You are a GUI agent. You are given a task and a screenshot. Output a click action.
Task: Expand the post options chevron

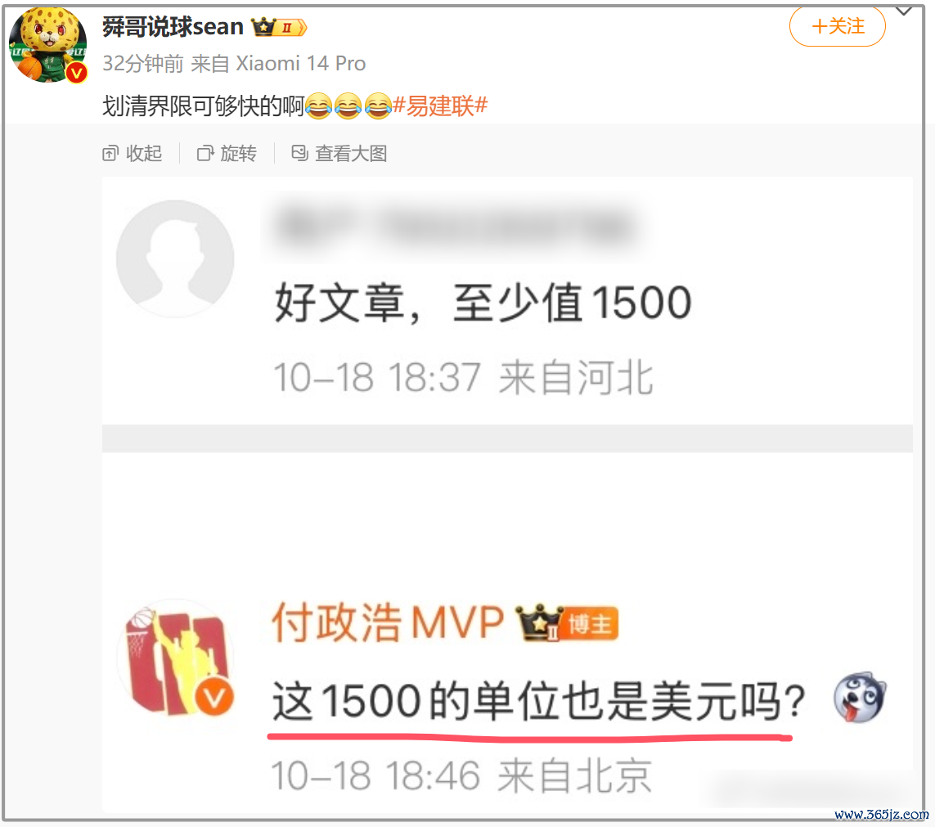904,11
